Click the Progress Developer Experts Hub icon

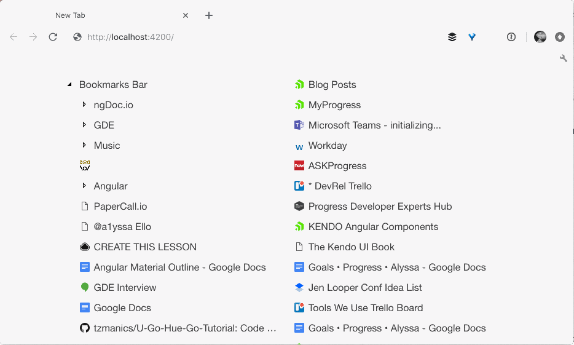point(299,206)
